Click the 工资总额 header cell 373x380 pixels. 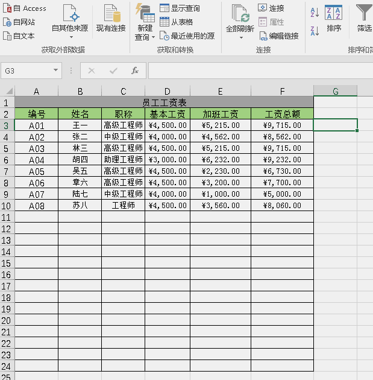[282, 113]
